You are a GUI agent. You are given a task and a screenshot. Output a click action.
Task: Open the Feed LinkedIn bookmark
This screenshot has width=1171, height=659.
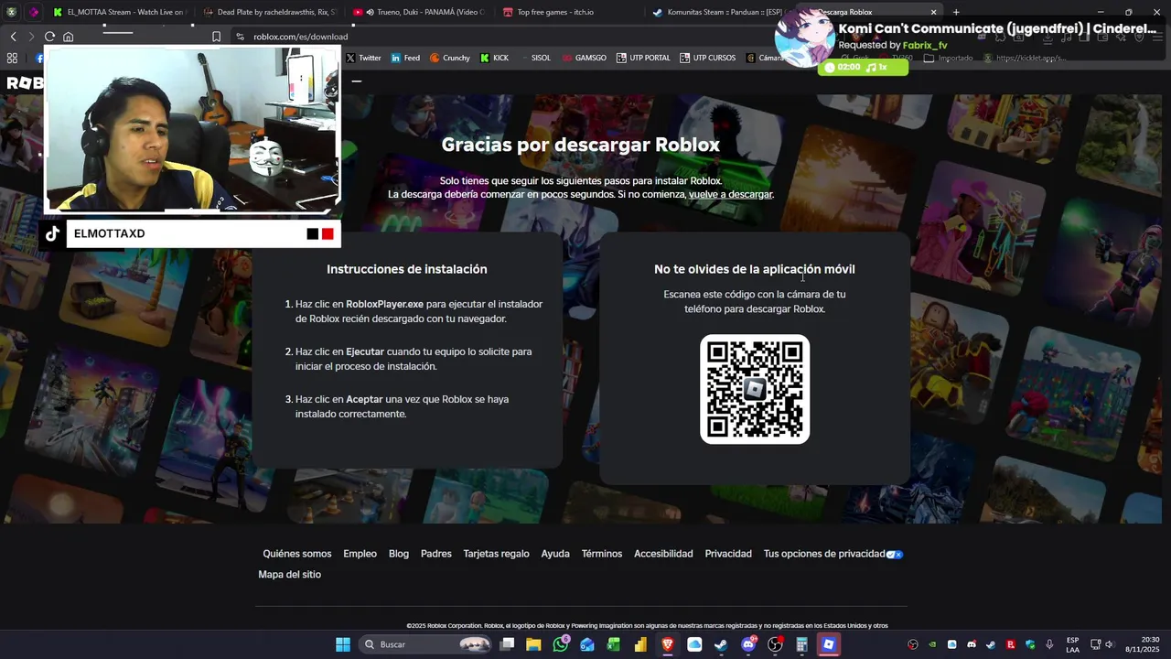405,58
